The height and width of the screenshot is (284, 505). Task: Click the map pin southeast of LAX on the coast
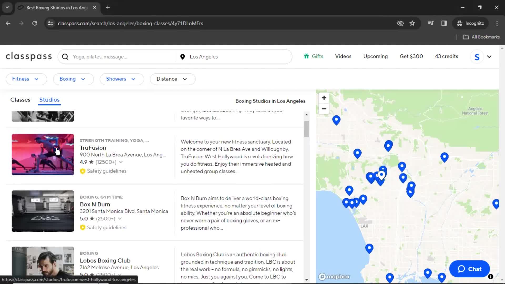(369, 248)
